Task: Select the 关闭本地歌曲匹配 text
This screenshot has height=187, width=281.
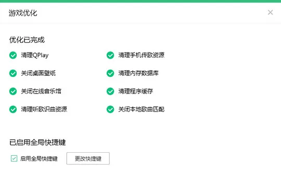Action: (x=142, y=109)
